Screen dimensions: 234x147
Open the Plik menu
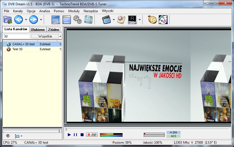pyautogui.click(x=7, y=11)
